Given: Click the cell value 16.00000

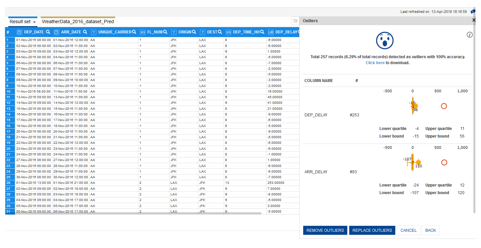Looking at the screenshot, I should click(x=275, y=91).
